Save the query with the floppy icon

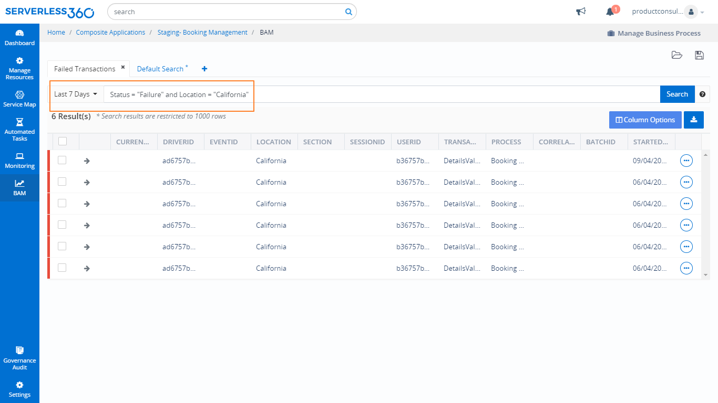(699, 55)
